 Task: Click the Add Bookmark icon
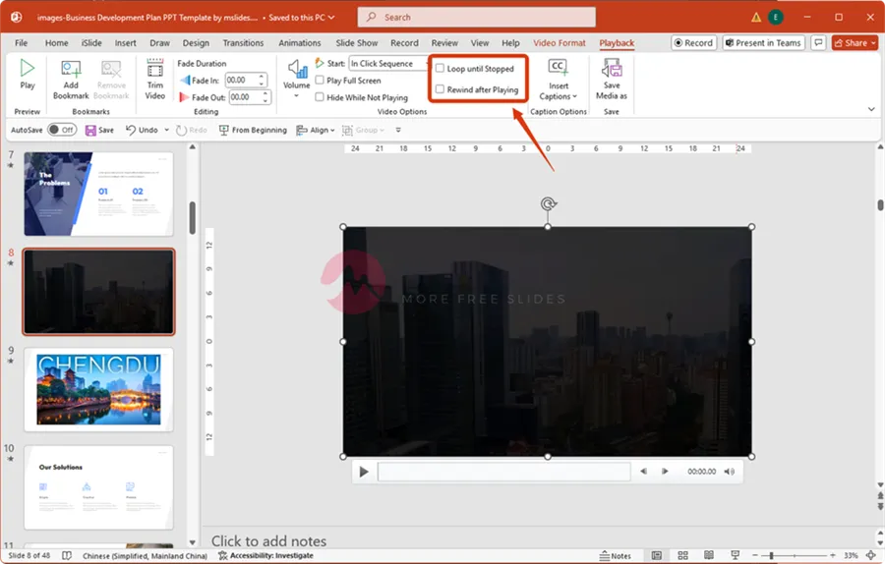71,71
